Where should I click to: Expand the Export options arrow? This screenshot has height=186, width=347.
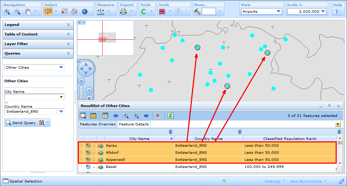(131, 11)
